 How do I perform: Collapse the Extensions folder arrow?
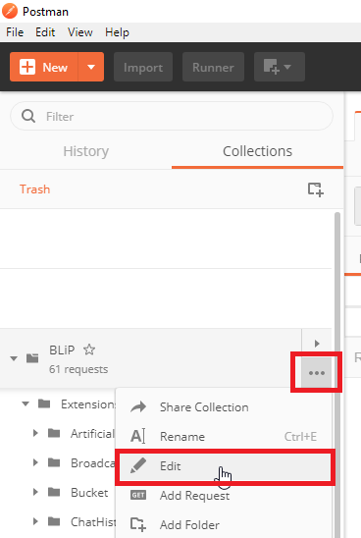[26, 403]
